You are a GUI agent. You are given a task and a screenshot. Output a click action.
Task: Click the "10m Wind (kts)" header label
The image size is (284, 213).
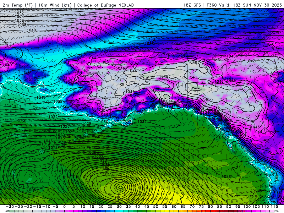tap(55, 5)
